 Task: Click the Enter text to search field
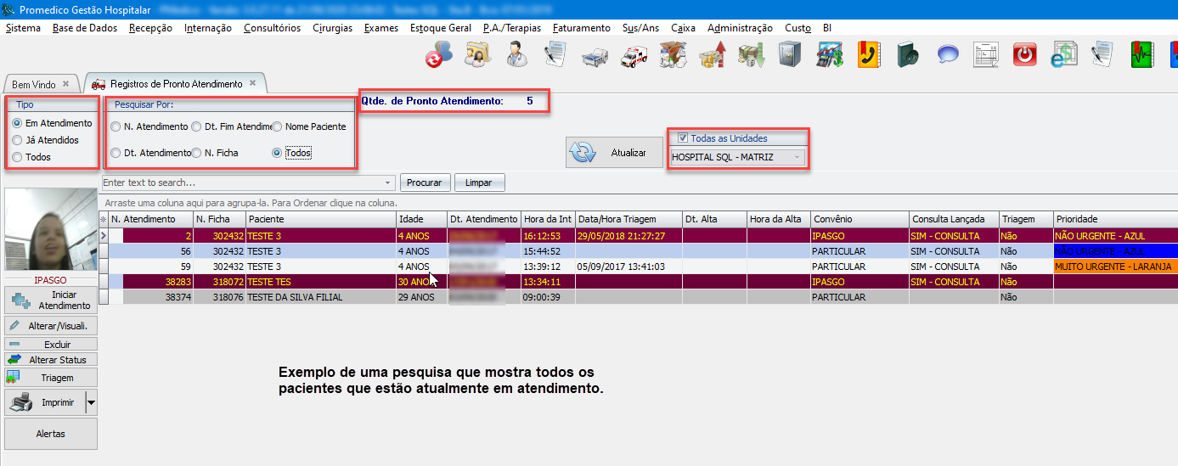(x=241, y=182)
